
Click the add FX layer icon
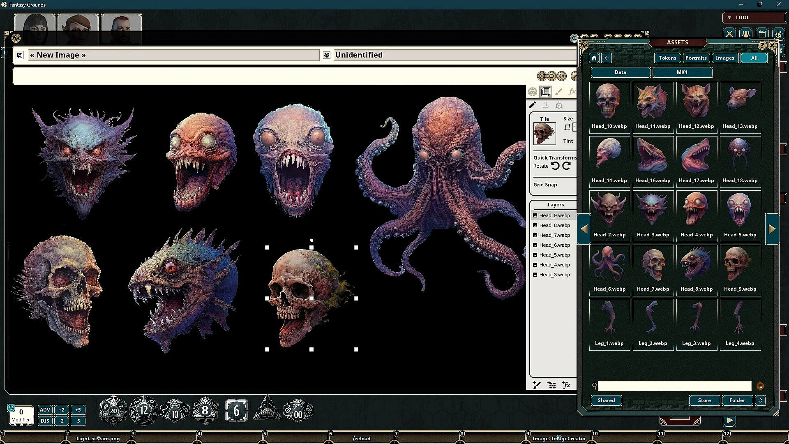tap(566, 385)
